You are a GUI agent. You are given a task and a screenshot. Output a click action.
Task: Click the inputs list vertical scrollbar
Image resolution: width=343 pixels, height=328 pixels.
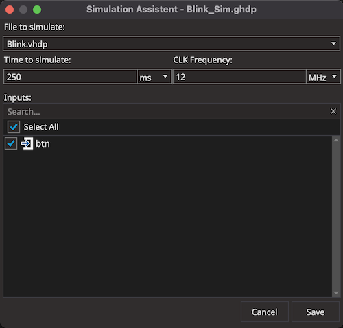coord(336,216)
